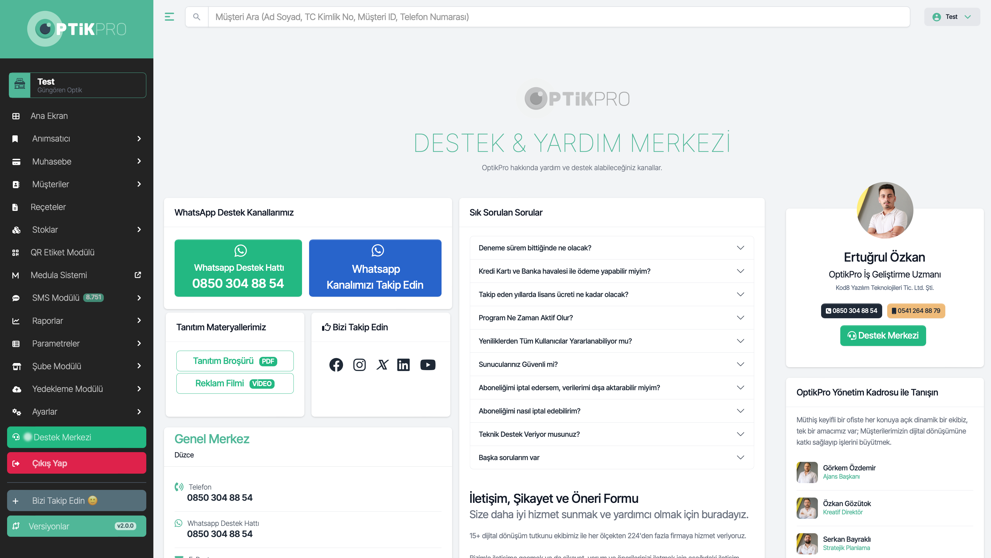Image resolution: width=991 pixels, height=558 pixels.
Task: Expand 'Program Ne Zaman Aktif Olur?' question
Action: click(611, 318)
